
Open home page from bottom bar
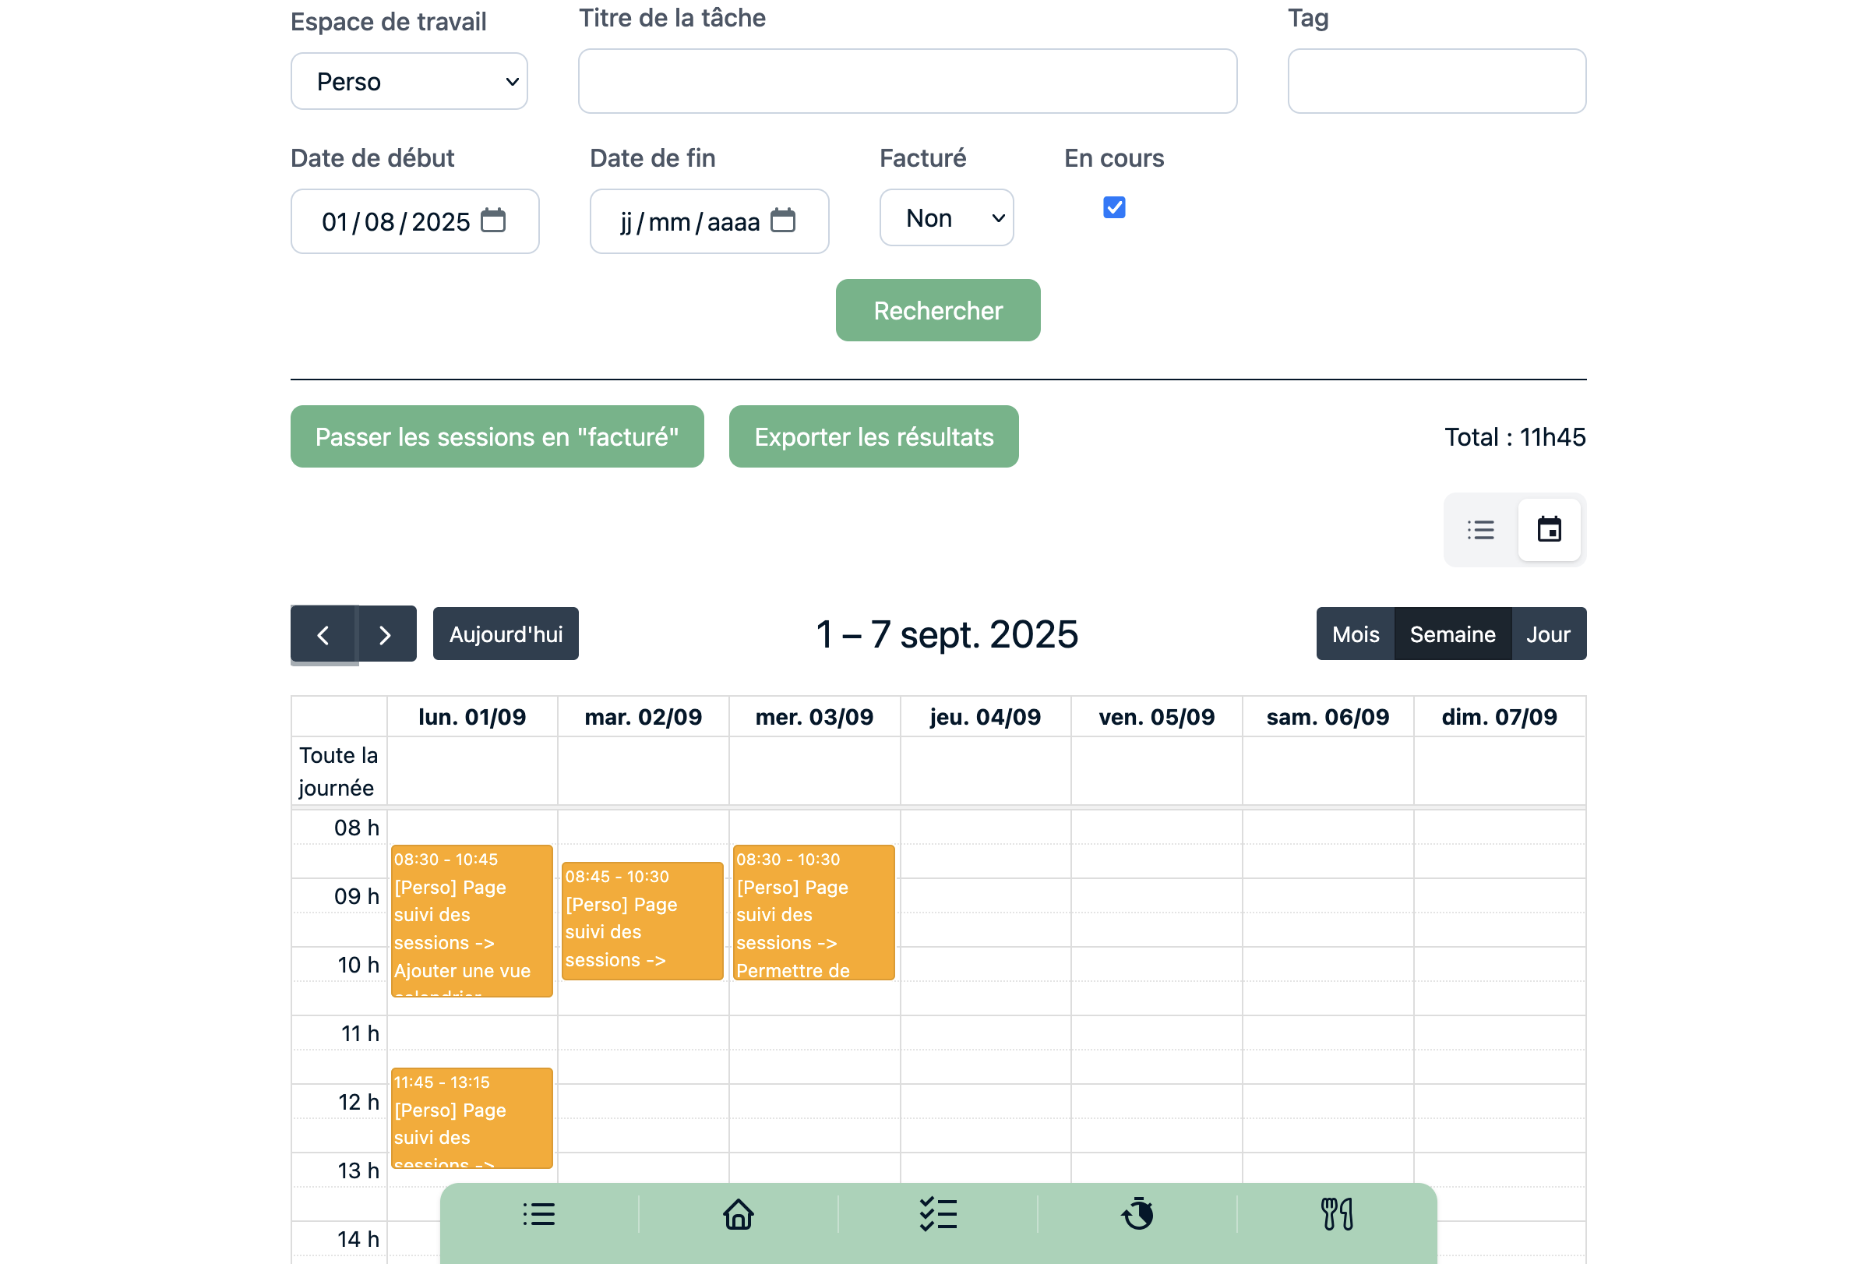click(737, 1214)
